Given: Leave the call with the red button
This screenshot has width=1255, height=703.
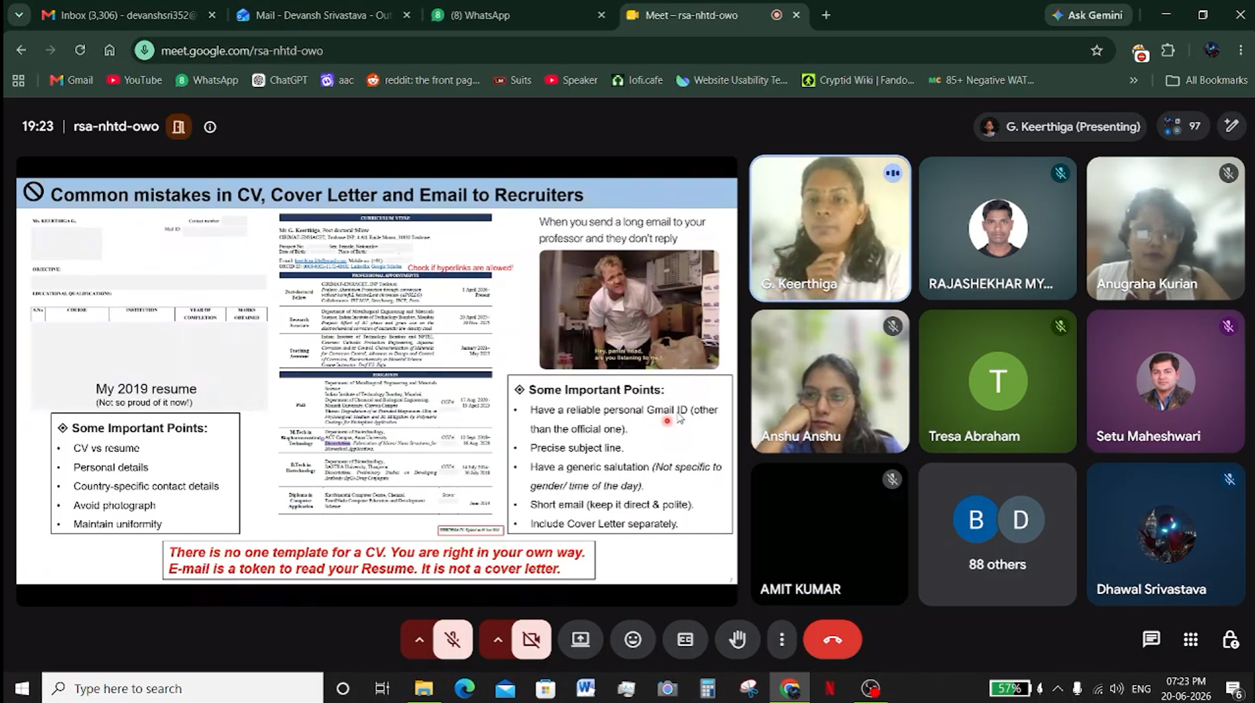Looking at the screenshot, I should (x=832, y=639).
